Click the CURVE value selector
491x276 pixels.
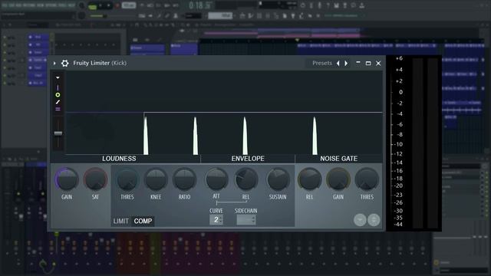[216, 220]
